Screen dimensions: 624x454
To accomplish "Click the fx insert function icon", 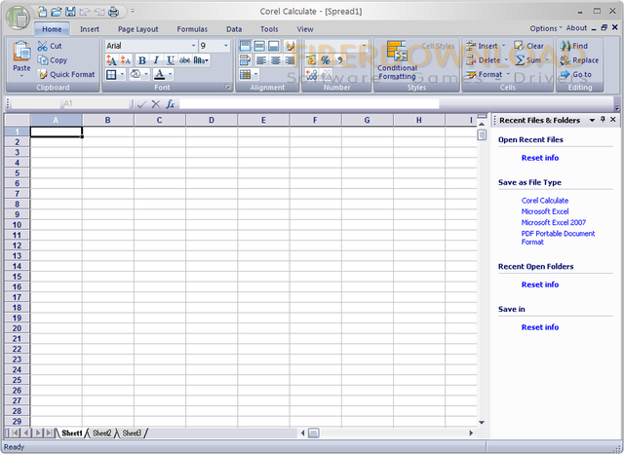I will click(x=171, y=104).
